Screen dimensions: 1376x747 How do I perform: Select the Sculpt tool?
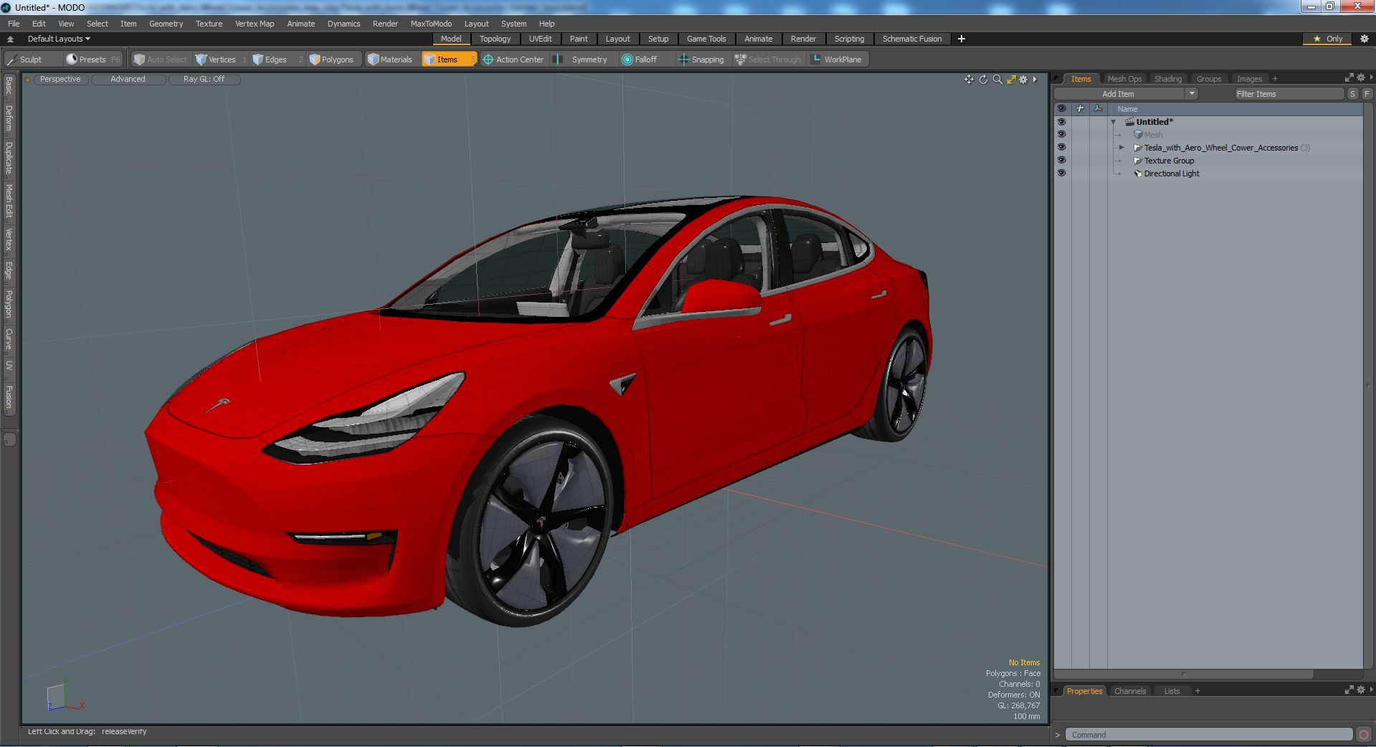click(25, 60)
